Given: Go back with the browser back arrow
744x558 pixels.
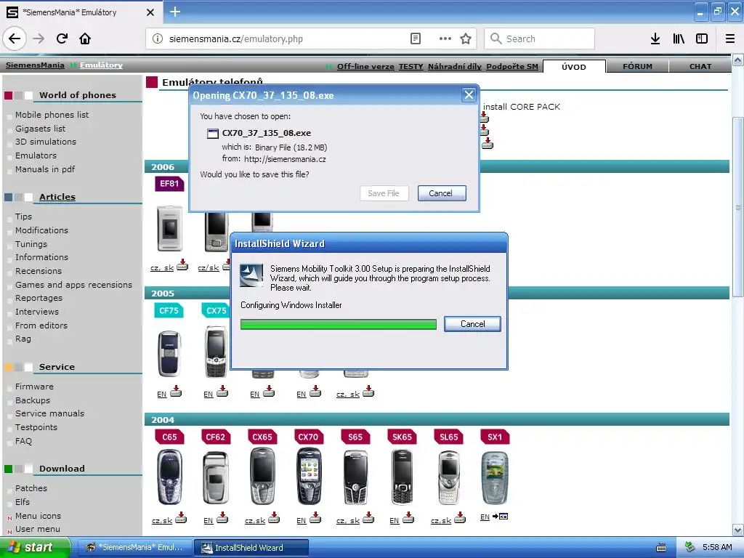Looking at the screenshot, I should point(15,39).
